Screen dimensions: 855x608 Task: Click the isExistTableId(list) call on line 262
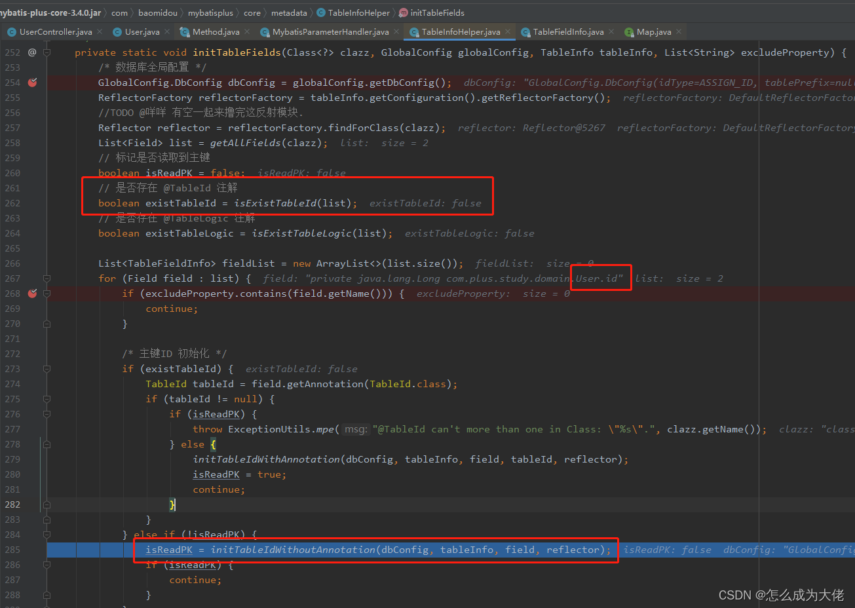(x=293, y=203)
